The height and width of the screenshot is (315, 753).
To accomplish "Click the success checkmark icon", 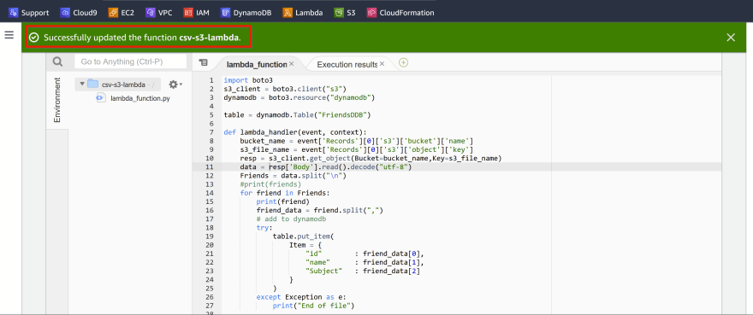I will pos(33,38).
